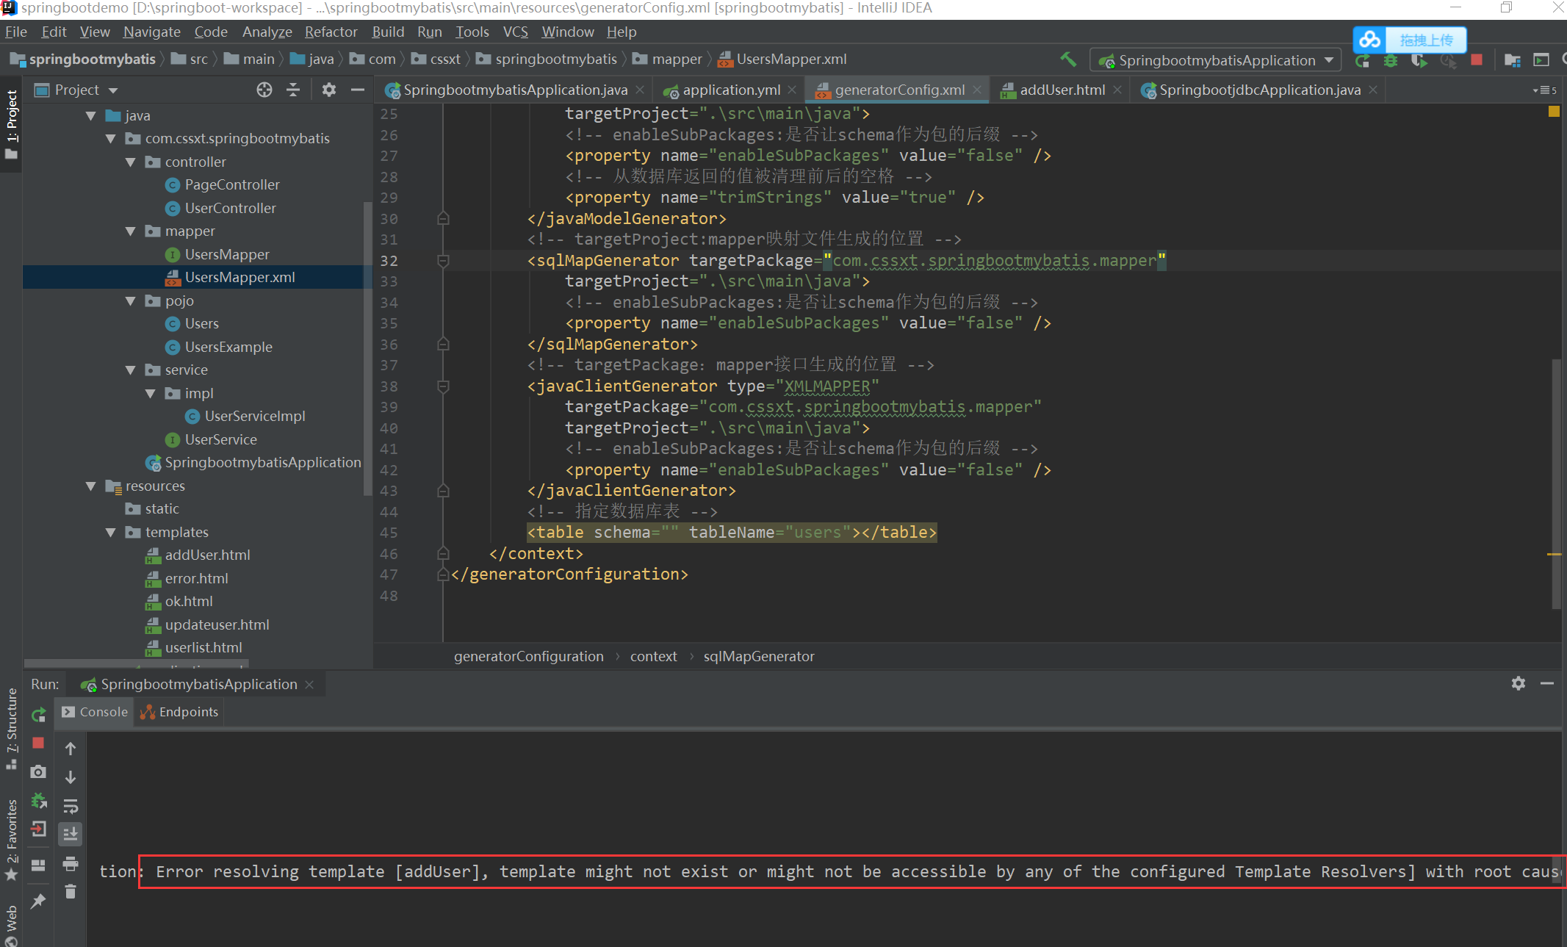The height and width of the screenshot is (947, 1567).
Task: Rerun application in Run panel
Action: pos(38,714)
